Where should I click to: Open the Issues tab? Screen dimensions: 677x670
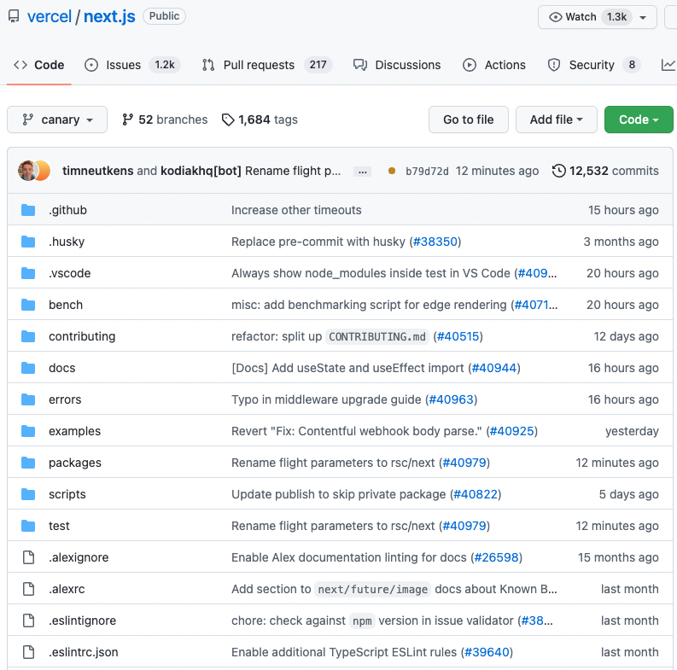[132, 65]
